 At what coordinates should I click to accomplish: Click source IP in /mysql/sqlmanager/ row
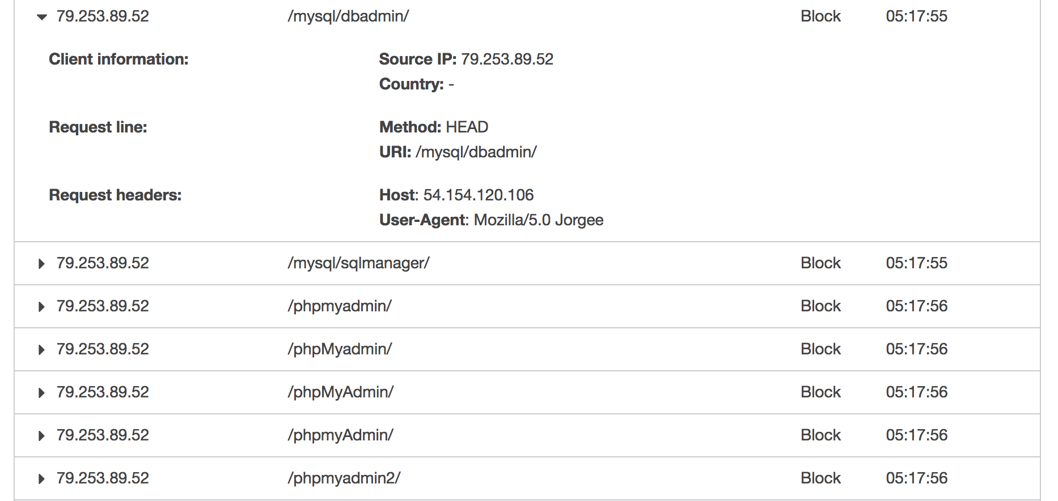[x=103, y=263]
